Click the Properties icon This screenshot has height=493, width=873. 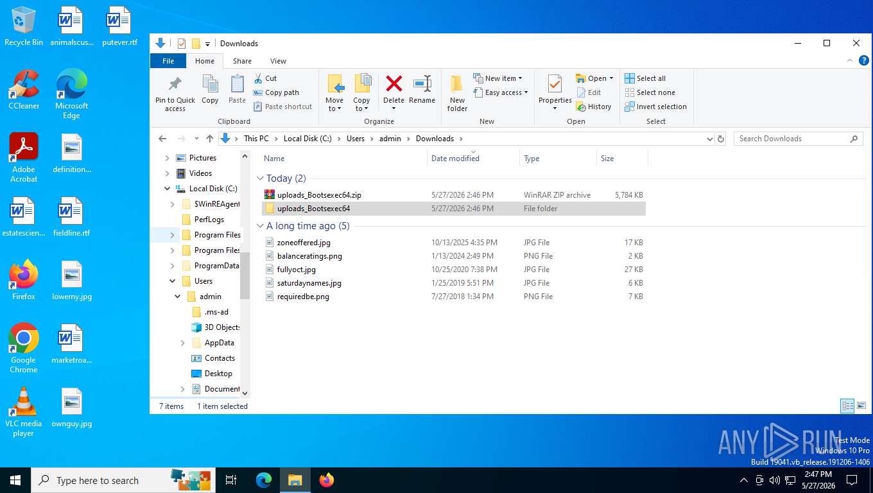tap(555, 83)
